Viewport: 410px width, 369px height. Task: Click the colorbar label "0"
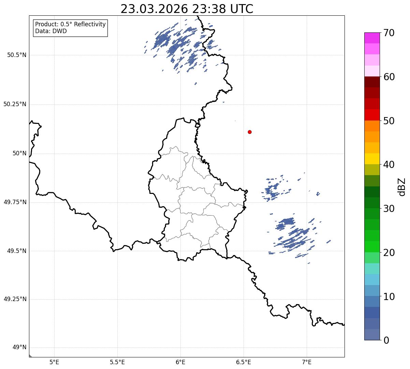(386, 340)
